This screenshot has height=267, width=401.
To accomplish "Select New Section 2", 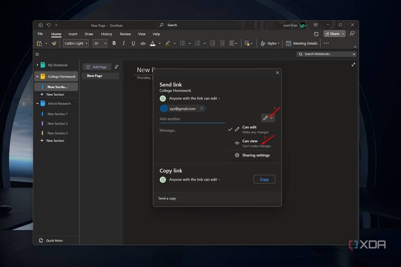I will click(57, 123).
